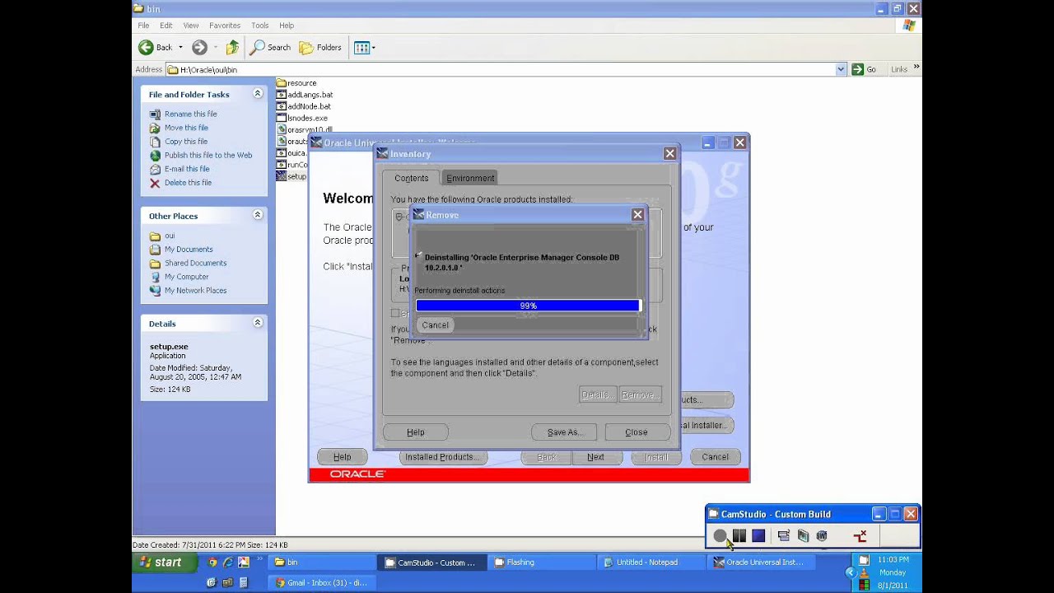This screenshot has height=593, width=1054.
Task: Click E-mail this file link
Action: (187, 169)
